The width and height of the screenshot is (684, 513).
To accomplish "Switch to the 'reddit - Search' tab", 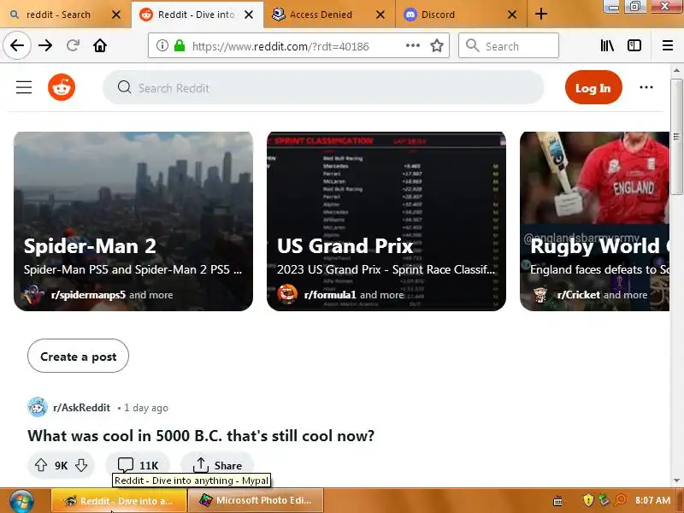I will pos(66,15).
